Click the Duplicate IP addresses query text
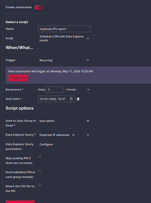Screen dimensions: 151x203 click(x=55, y=135)
